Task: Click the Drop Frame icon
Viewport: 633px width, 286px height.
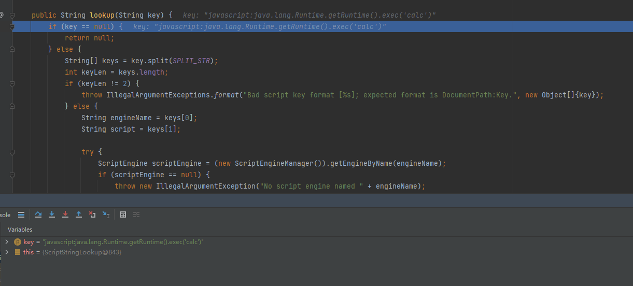Action: click(x=92, y=214)
